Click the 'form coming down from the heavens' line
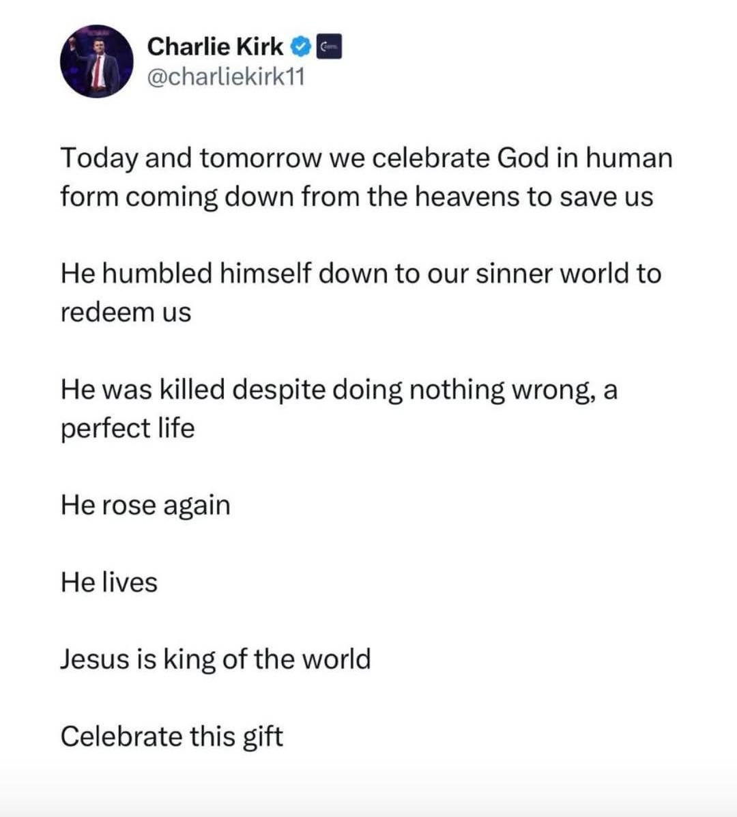 coord(356,197)
